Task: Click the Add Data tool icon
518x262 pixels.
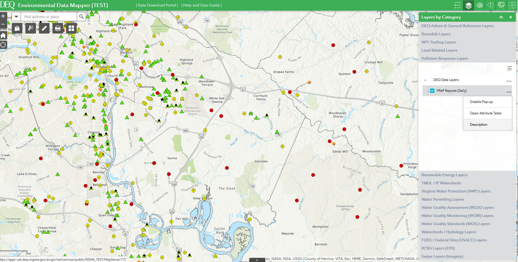Action: click(17, 28)
